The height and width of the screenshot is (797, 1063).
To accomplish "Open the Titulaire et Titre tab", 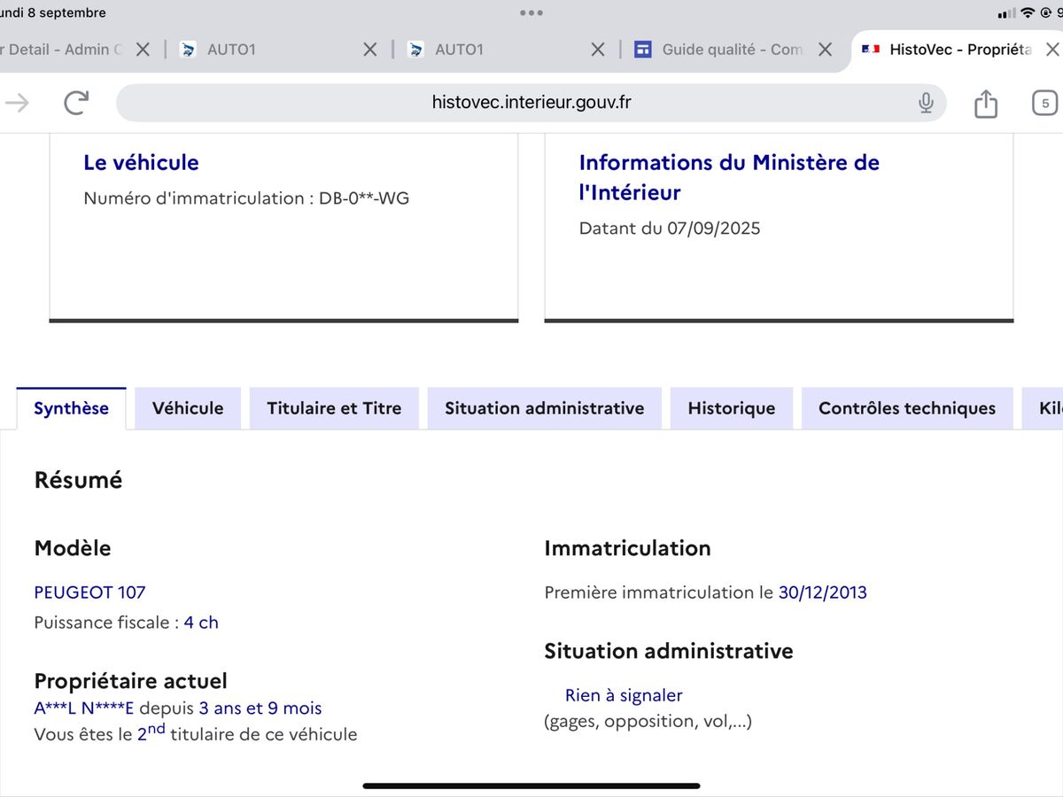I will pos(334,408).
